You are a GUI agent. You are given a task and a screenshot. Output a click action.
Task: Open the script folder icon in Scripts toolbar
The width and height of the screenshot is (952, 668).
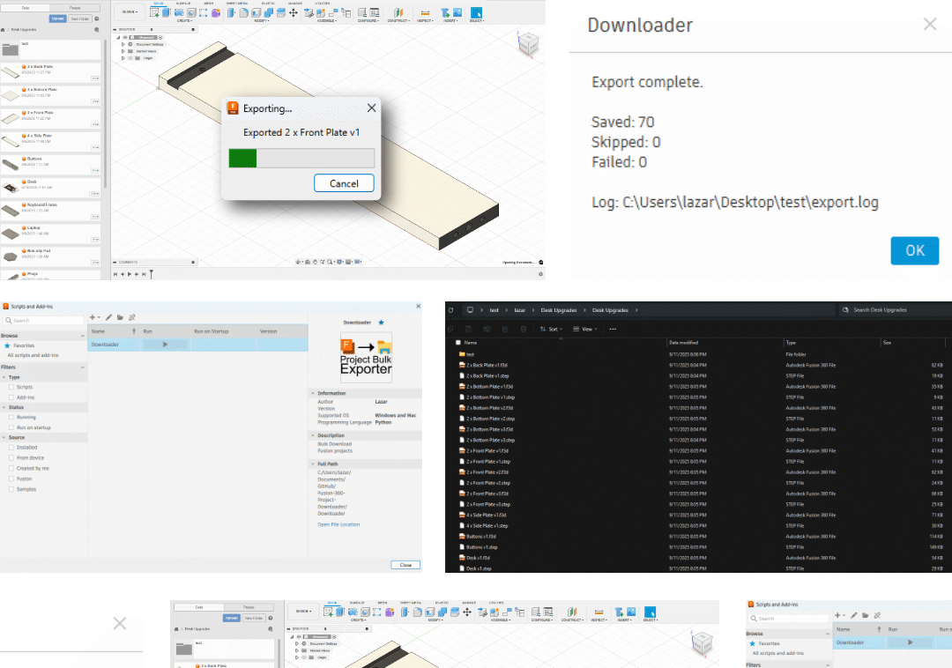point(120,317)
